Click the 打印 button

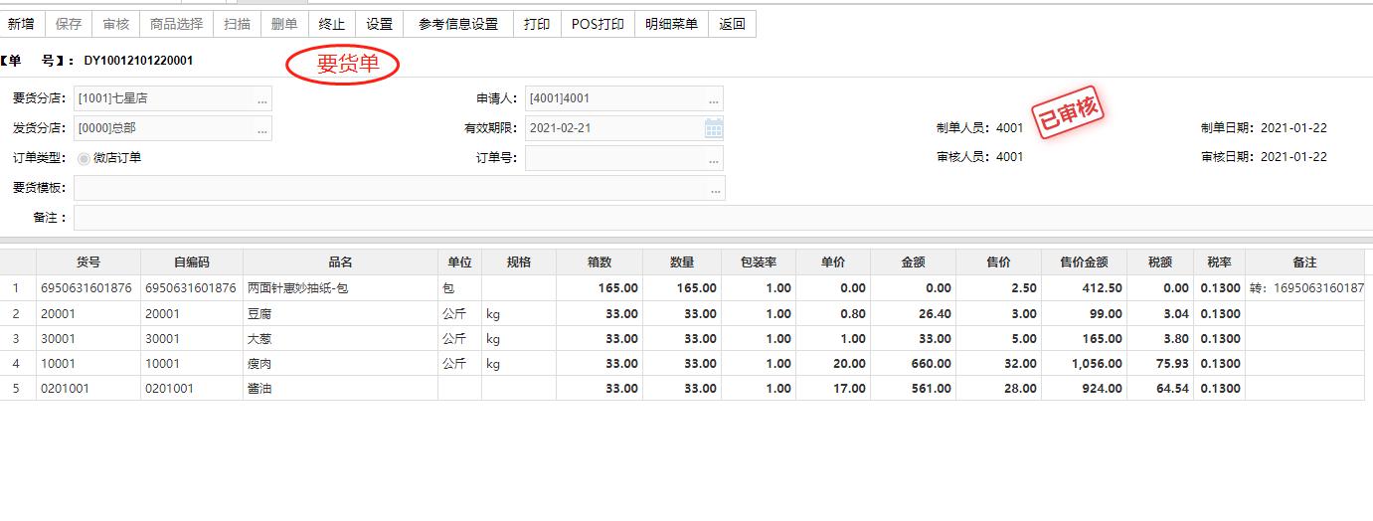point(537,24)
